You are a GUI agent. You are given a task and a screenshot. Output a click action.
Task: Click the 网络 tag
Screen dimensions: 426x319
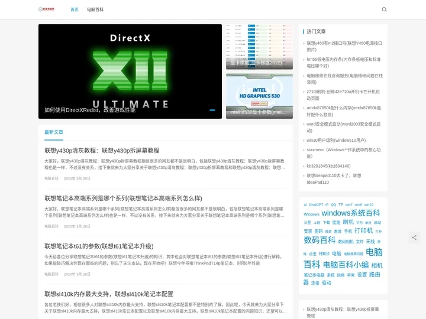click(x=341, y=275)
